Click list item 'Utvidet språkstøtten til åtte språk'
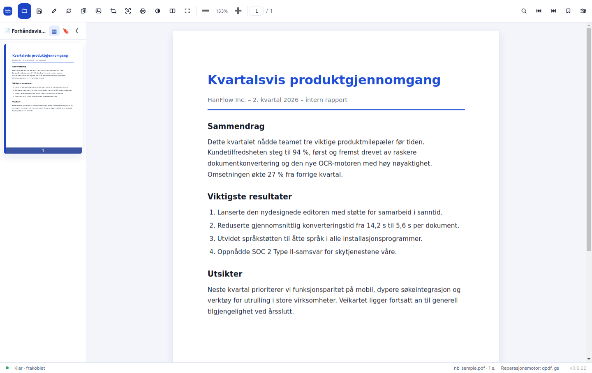Screen dimensions: 592x373 pyautogui.click(x=320, y=239)
